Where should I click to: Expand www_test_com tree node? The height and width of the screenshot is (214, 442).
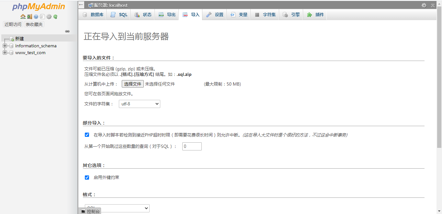(x=5, y=53)
